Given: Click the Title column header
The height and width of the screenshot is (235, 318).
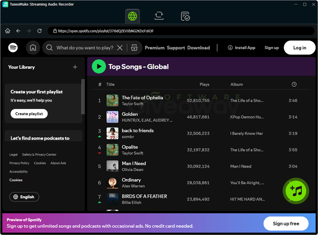Looking at the screenshot, I should 110,85.
